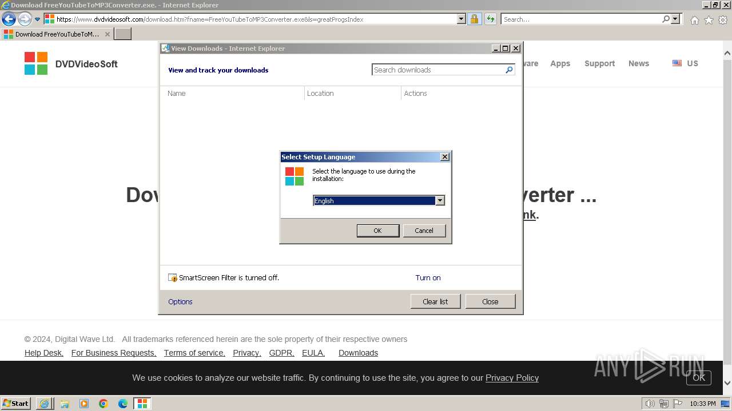Click the Action Center flag tray icon

click(x=678, y=404)
